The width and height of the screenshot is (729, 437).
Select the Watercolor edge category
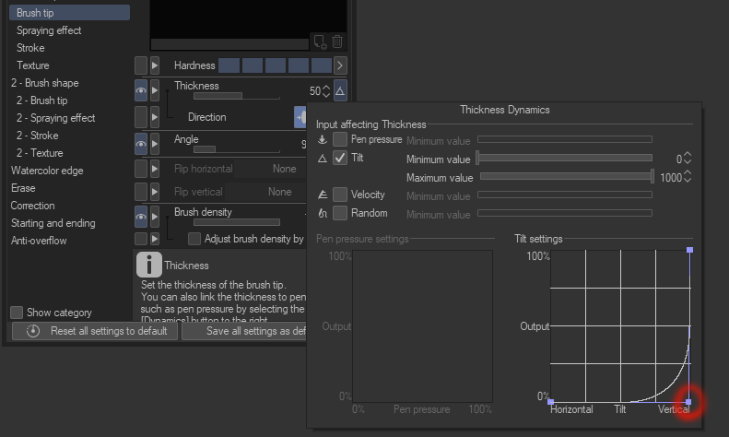pyautogui.click(x=47, y=171)
